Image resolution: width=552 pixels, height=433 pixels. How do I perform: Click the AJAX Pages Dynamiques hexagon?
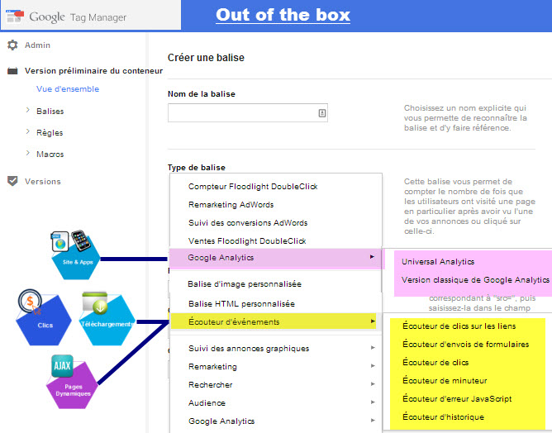[72, 382]
